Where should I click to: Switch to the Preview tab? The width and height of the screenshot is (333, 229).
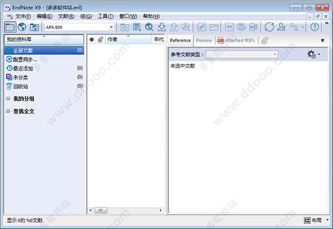[204, 40]
